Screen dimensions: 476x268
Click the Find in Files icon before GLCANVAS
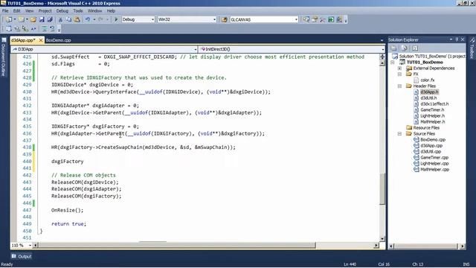(x=224, y=19)
